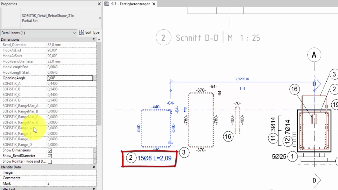Image resolution: width=338 pixels, height=190 pixels.
Task: Select the circled 16 below the hook bar
Action: point(228,137)
